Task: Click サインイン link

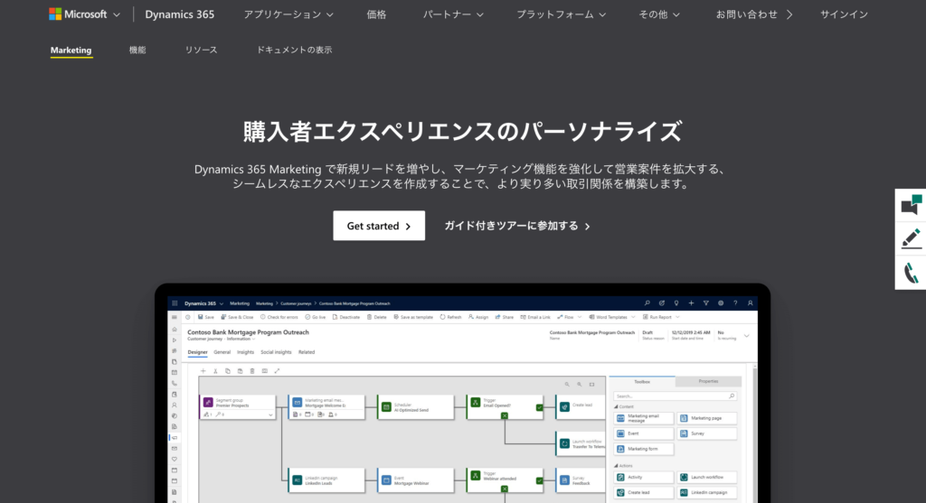Action: pos(844,14)
